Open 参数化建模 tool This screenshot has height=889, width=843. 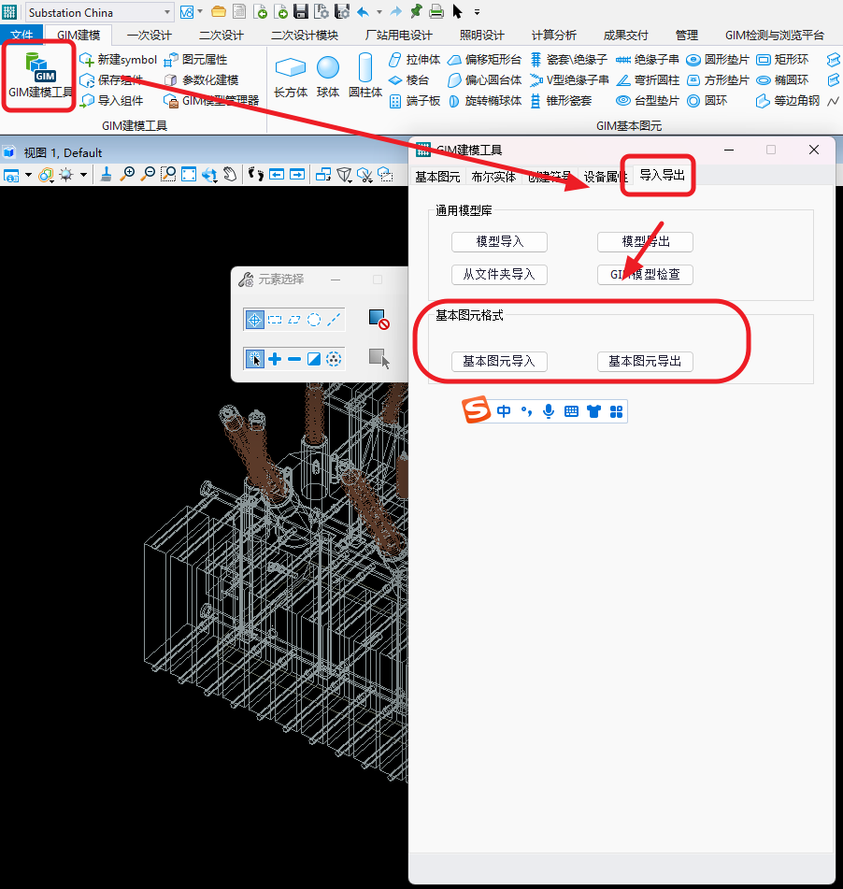(x=201, y=80)
